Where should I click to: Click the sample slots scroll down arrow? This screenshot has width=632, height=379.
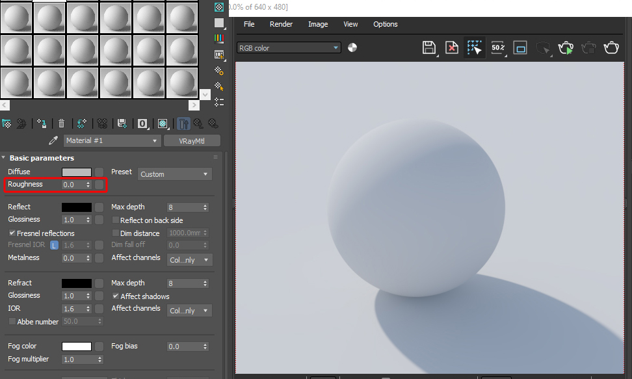point(205,95)
